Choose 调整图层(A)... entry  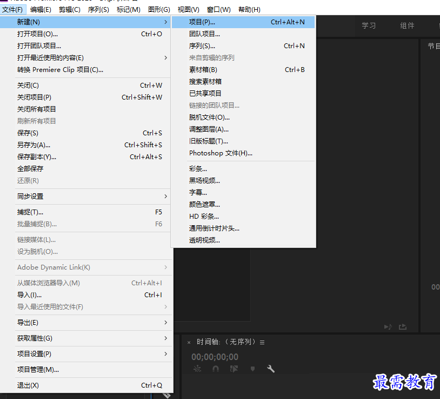(x=243, y=129)
